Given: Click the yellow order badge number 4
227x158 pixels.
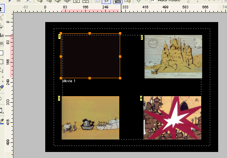Looking at the screenshot, I should (x=141, y=98).
